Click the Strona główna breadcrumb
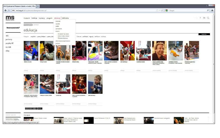The image size is (220, 138). 28,25
